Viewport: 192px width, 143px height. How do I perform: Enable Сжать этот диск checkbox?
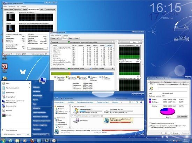point(150,123)
